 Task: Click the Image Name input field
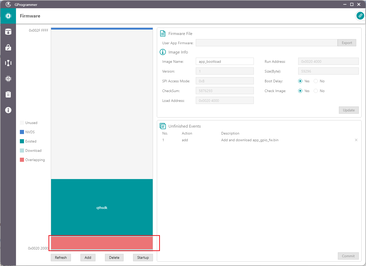(224, 61)
